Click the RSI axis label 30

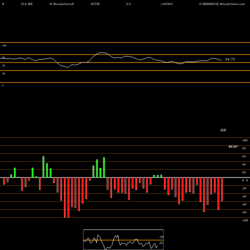(3, 73)
